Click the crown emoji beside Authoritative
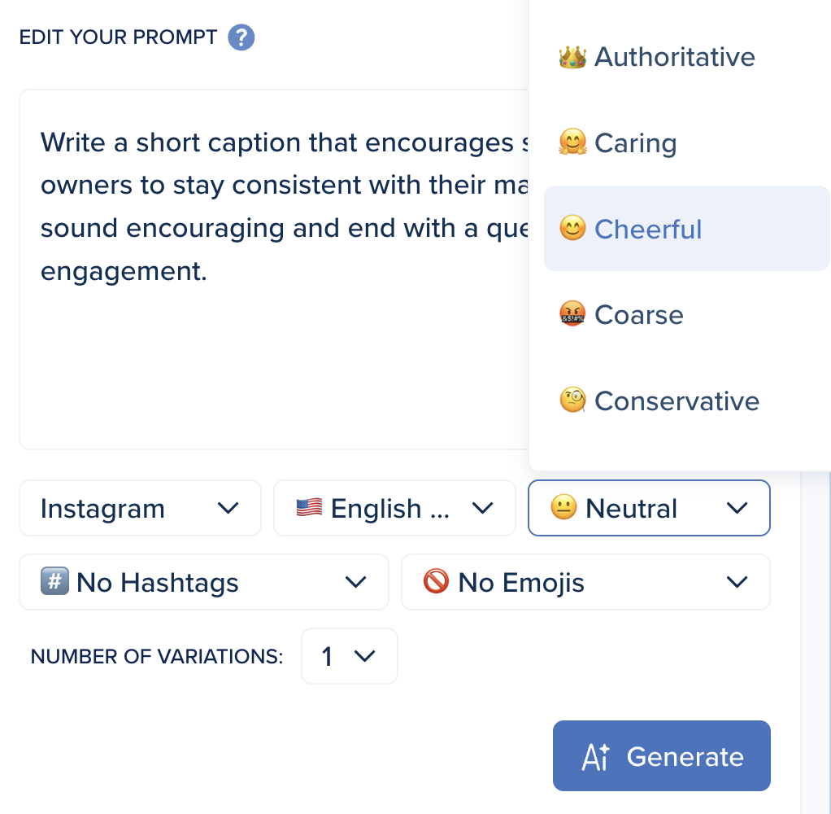 [572, 57]
